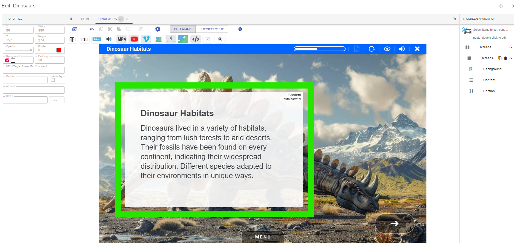Close the DINOSAURS tab
Viewport: 514px width, 247px height.
[127, 19]
